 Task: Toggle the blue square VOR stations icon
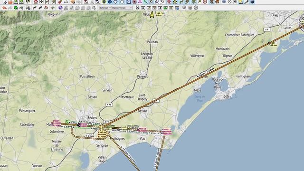click(129, 2)
